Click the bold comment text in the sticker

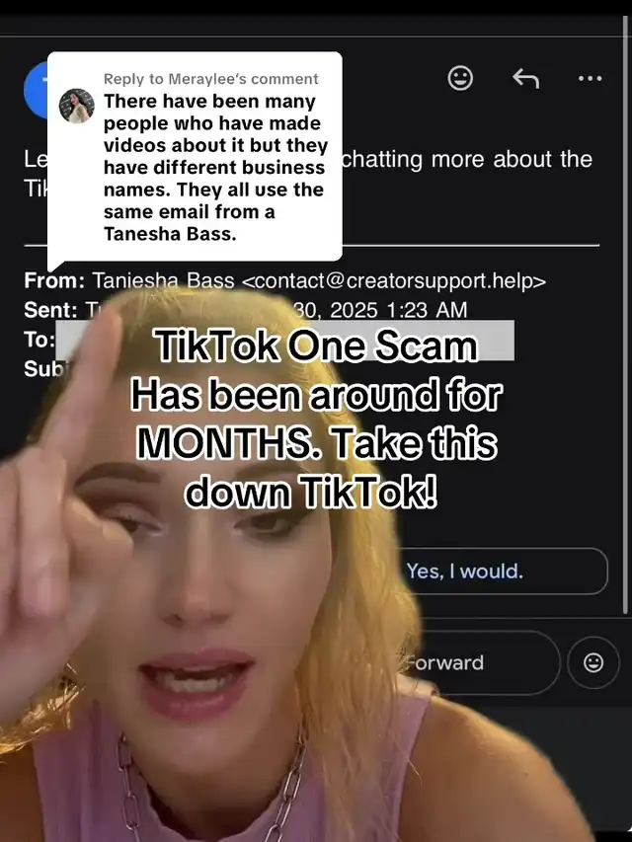(x=215, y=168)
